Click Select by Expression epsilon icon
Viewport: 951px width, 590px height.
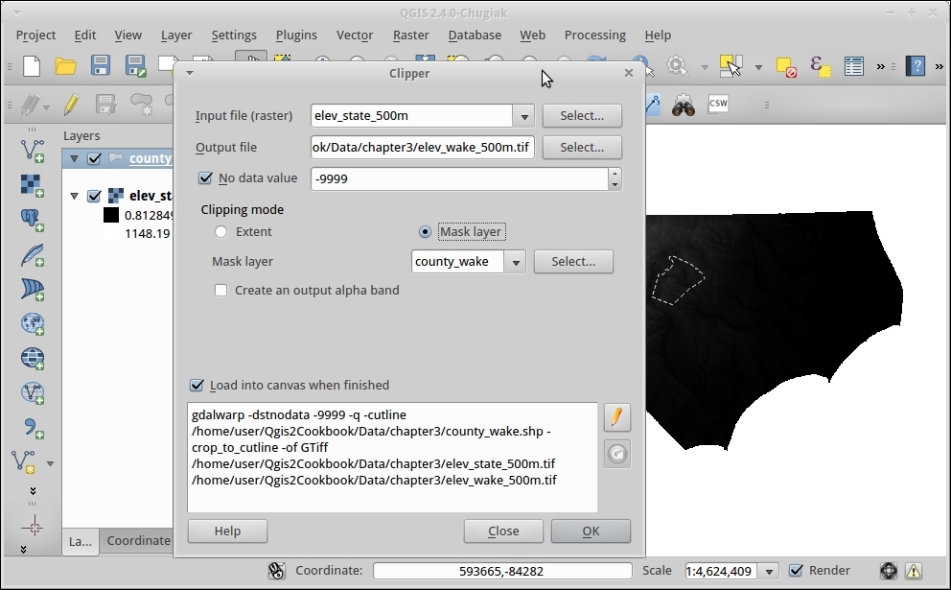[820, 66]
